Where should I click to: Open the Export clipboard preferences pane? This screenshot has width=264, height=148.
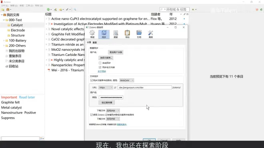tap(127, 34)
